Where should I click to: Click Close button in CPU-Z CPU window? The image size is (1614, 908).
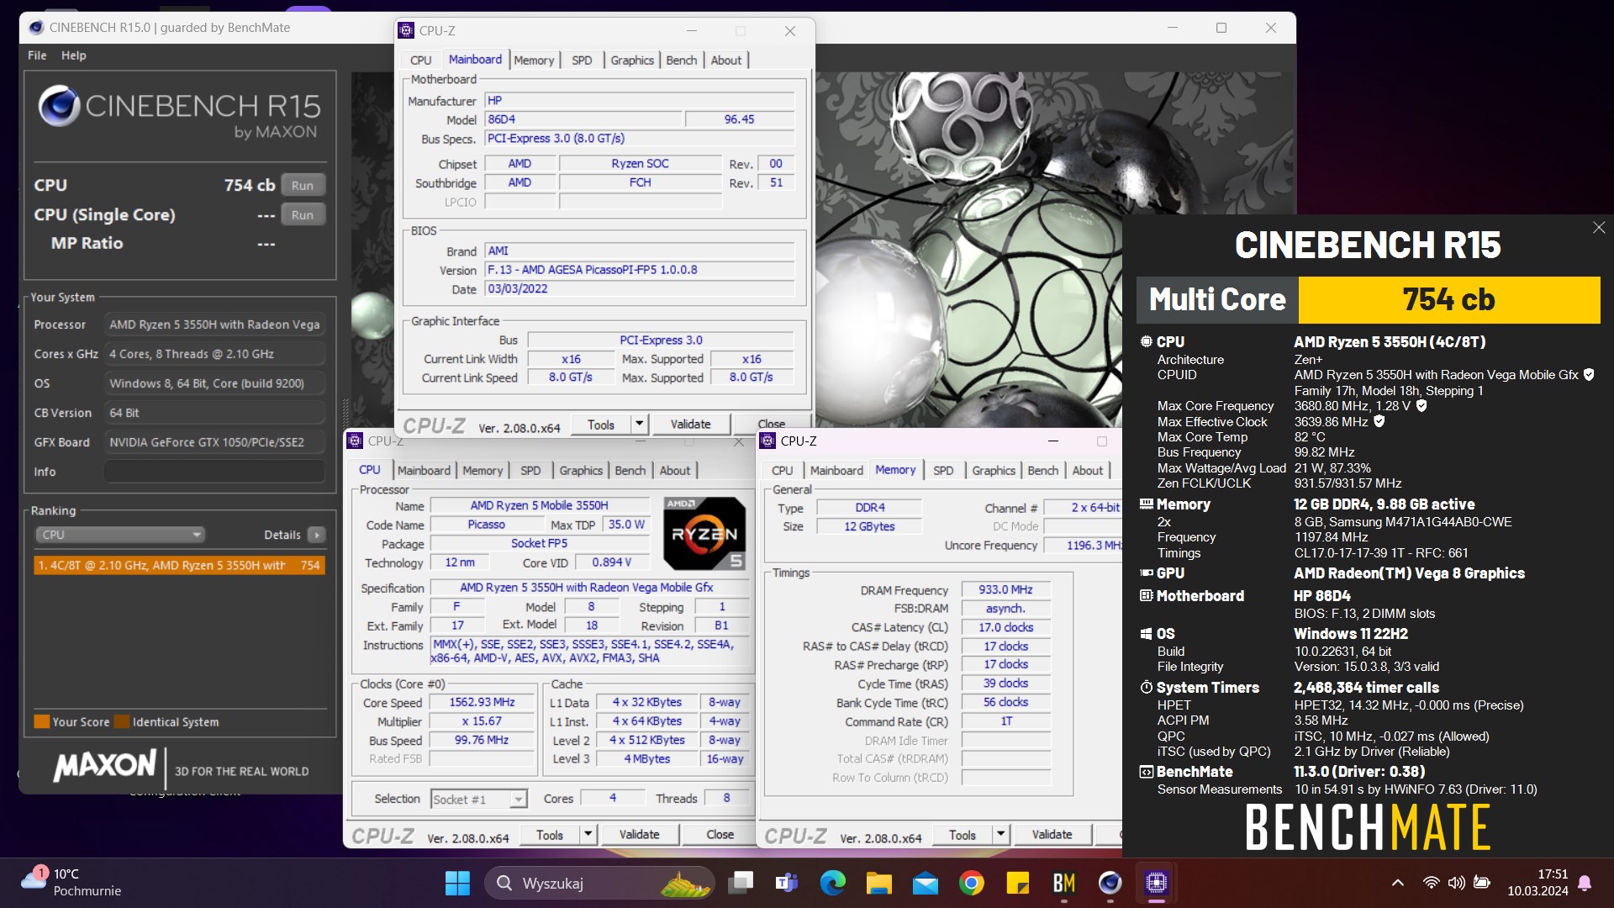tap(720, 835)
